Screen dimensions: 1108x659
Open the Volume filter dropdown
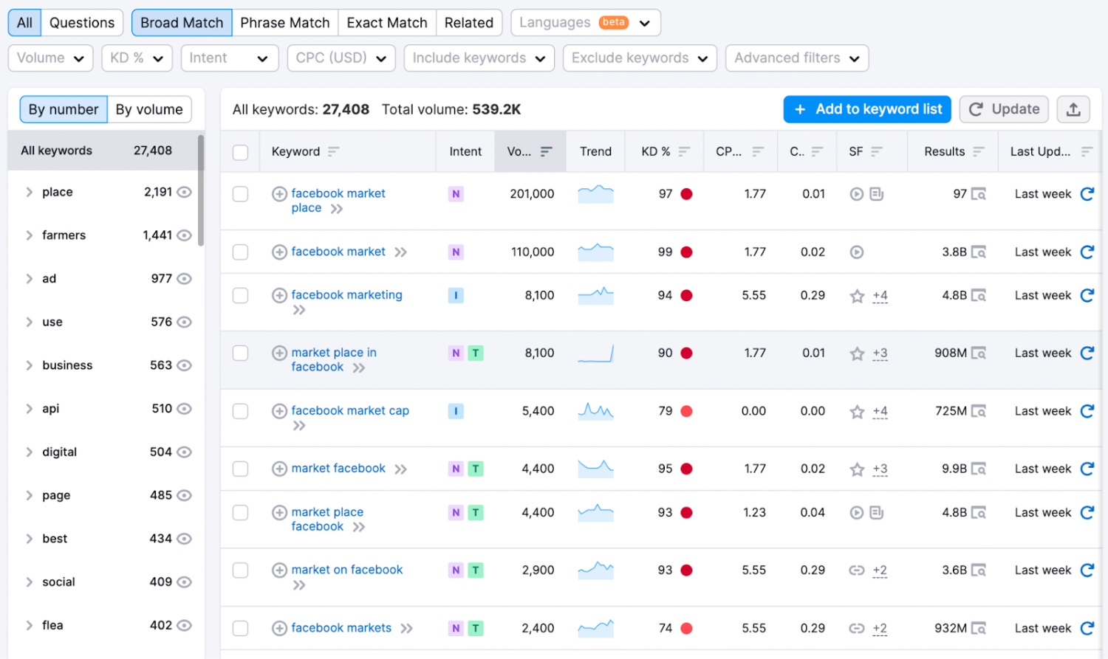[x=50, y=58]
